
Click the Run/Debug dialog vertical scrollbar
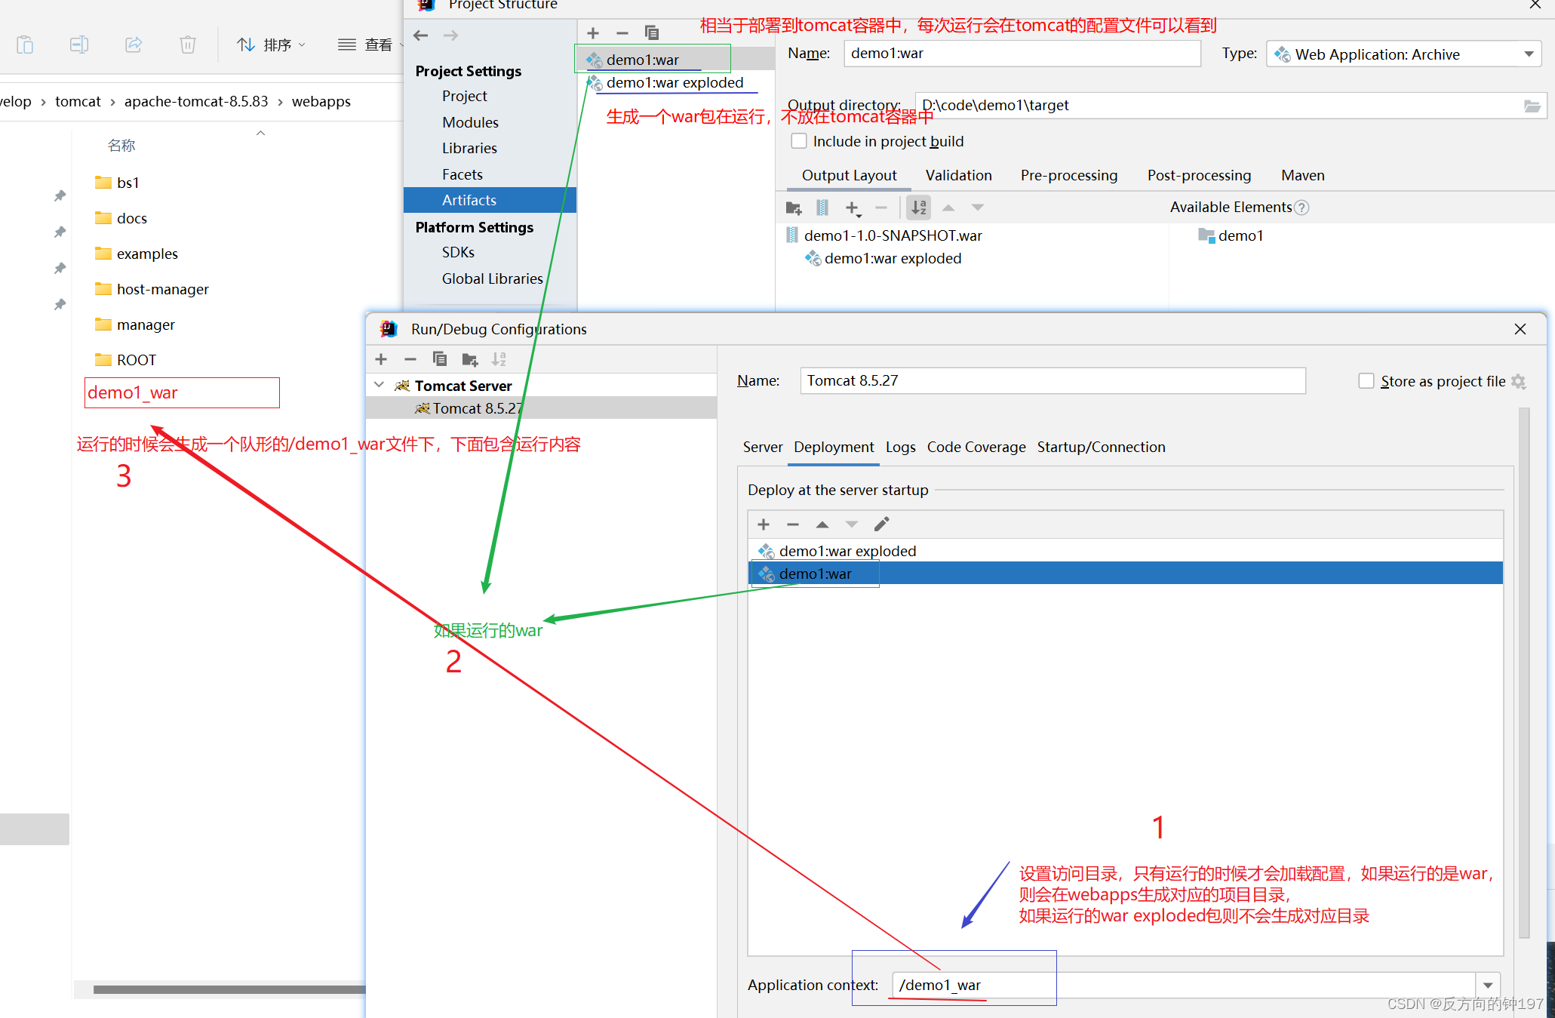(x=1523, y=672)
